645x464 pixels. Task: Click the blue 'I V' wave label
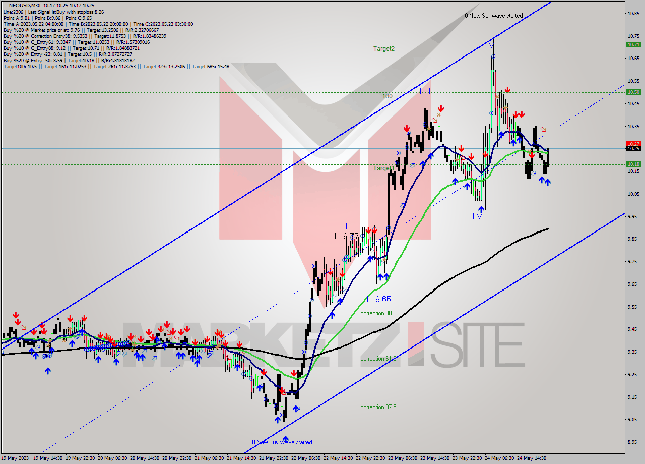click(477, 215)
